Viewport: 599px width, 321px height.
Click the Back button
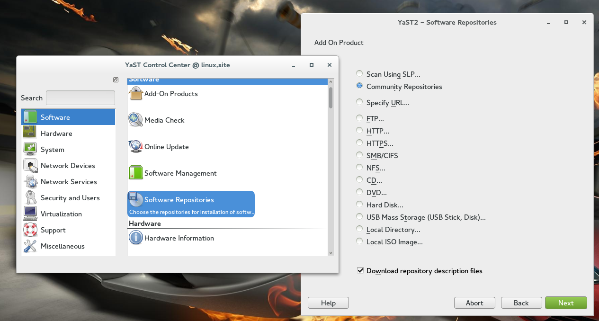pos(521,303)
